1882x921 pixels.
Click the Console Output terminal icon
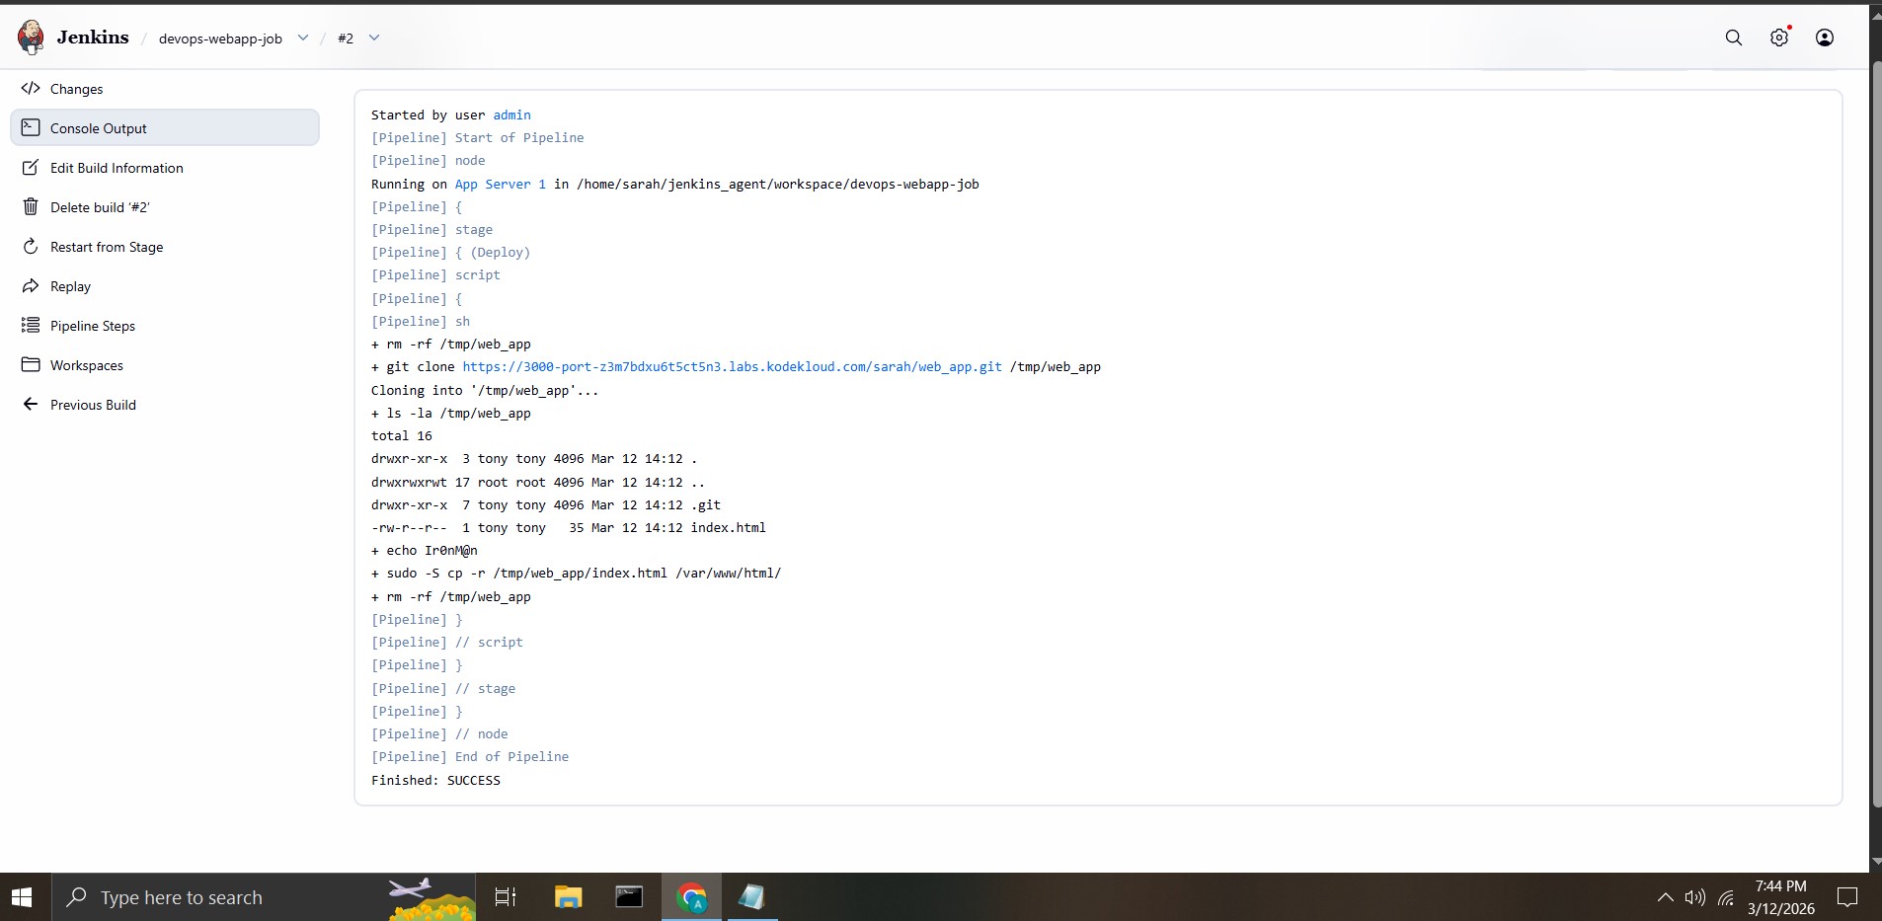[31, 127]
